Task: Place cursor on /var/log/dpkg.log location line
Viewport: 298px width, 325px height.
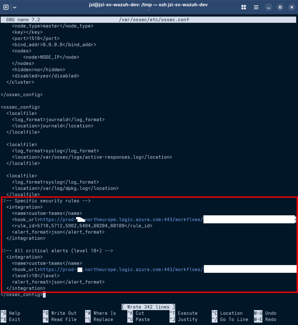Action: (65, 188)
